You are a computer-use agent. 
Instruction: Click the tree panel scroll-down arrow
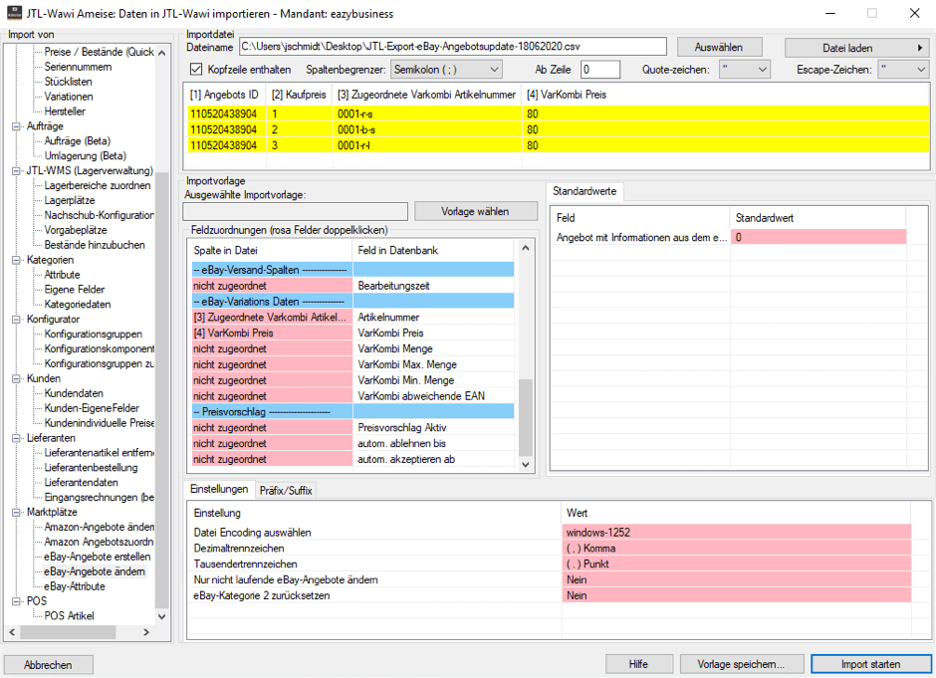coord(161,616)
